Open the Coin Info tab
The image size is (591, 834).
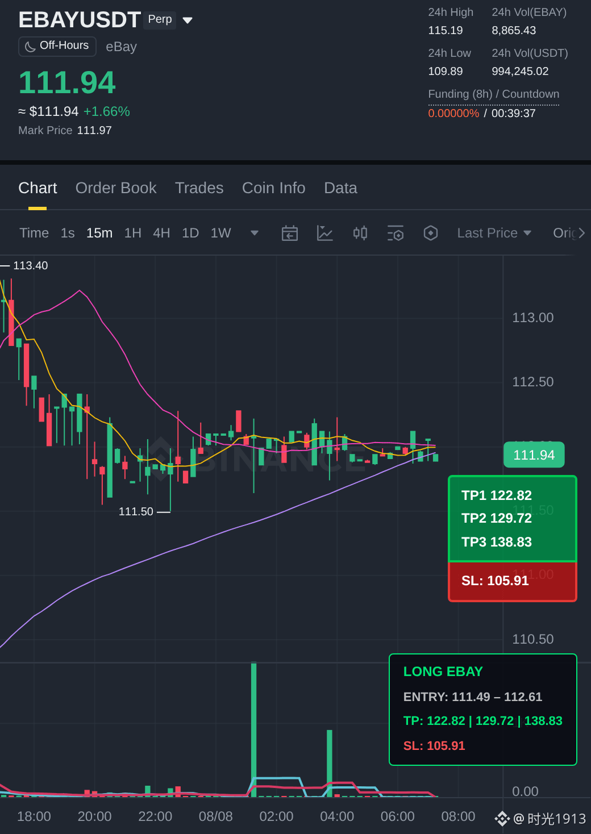click(273, 188)
